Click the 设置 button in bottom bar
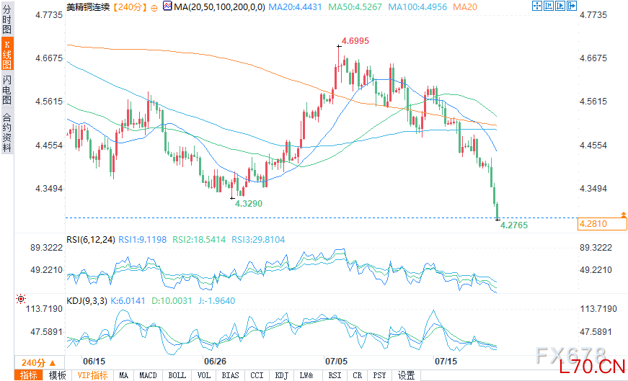This screenshot has height=381, width=628. point(406,375)
